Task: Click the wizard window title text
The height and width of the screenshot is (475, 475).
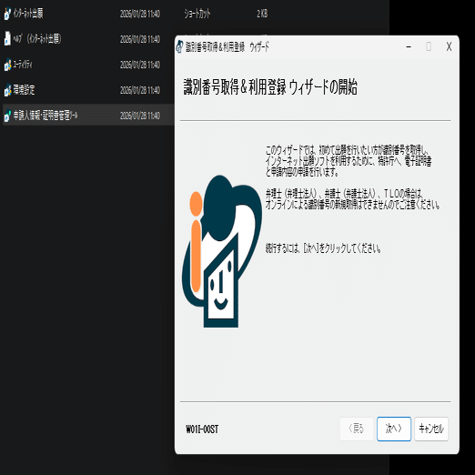Action: [x=227, y=47]
